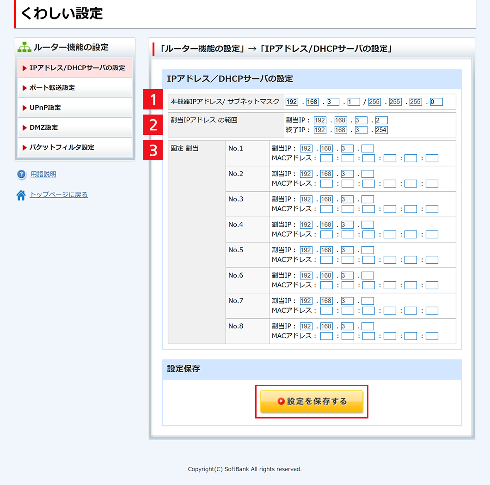This screenshot has width=490, height=485.
Task: Click No.1 MACアドレス last field
Action: click(432, 158)
